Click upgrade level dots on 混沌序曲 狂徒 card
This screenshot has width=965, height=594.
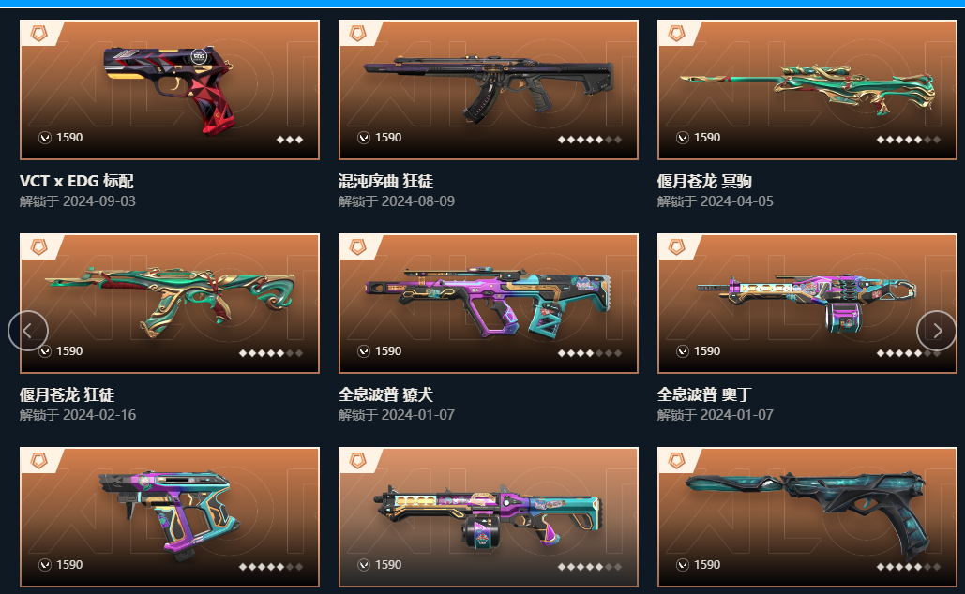pyautogui.click(x=590, y=140)
